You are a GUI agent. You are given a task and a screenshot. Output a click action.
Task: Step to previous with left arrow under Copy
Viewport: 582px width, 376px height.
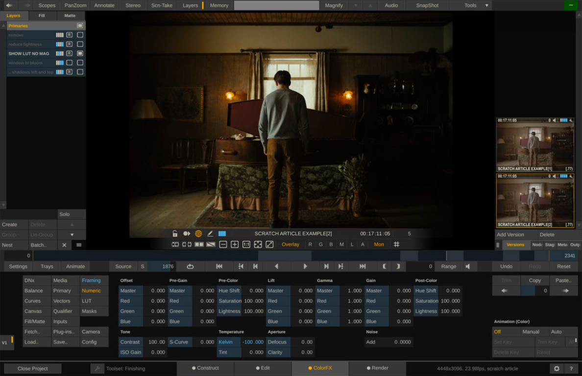[x=505, y=291]
